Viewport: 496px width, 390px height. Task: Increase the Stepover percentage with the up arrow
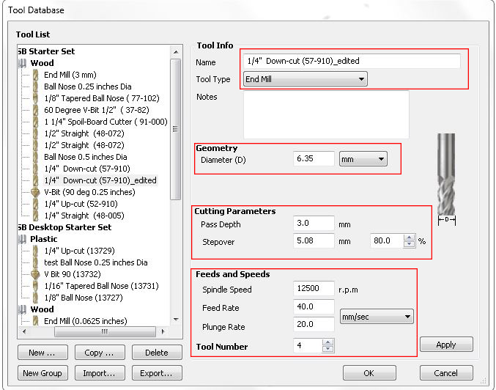point(410,238)
